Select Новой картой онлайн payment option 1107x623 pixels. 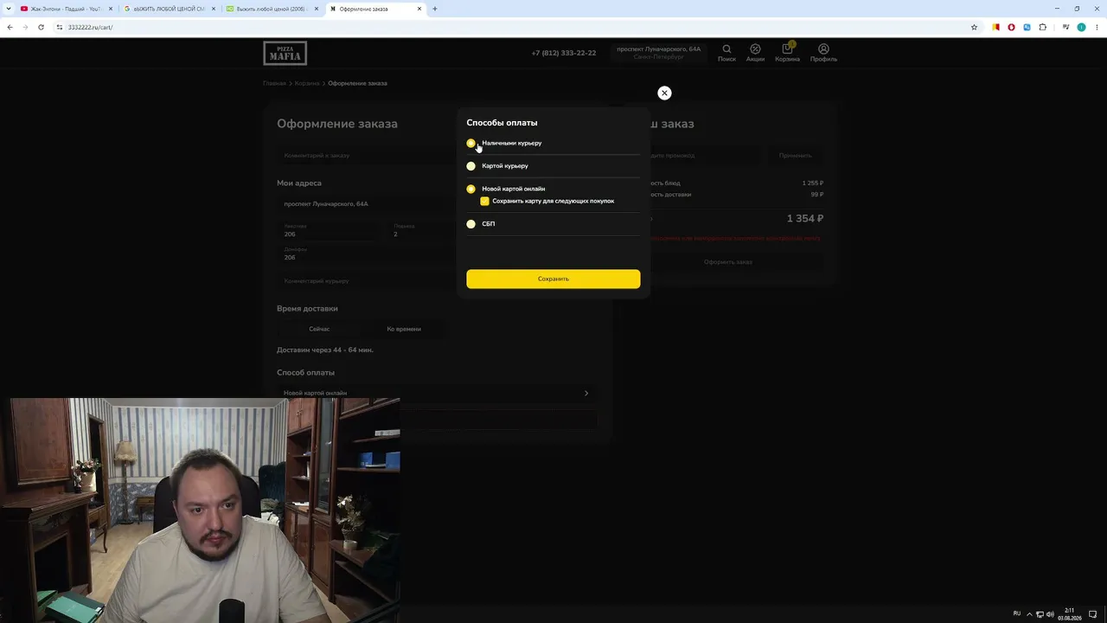[470, 189]
